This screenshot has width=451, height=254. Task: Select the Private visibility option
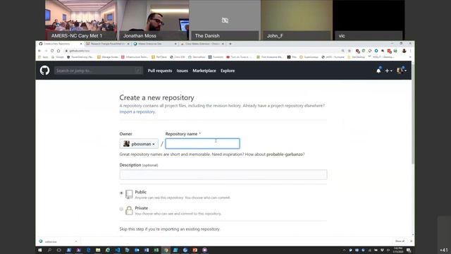tap(121, 209)
